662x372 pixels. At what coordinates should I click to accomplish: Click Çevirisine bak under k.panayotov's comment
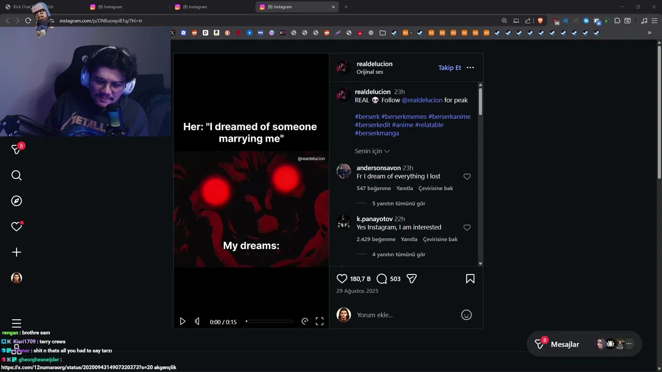pos(440,239)
